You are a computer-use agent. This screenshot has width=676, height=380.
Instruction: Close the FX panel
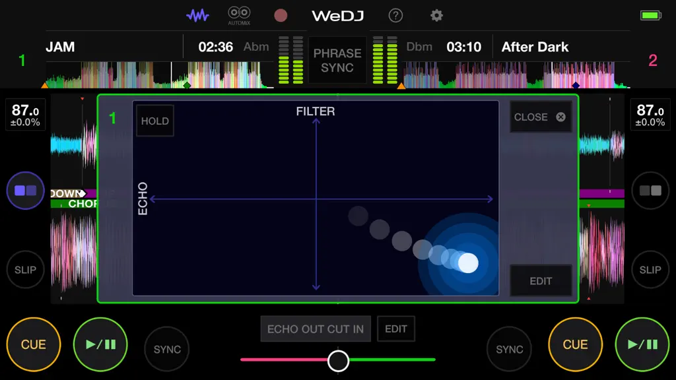pyautogui.click(x=541, y=117)
